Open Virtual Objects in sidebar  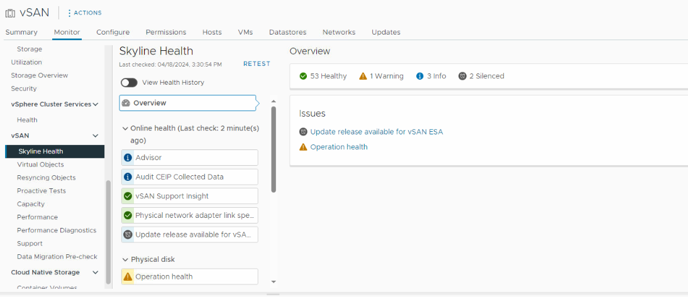pyautogui.click(x=40, y=165)
